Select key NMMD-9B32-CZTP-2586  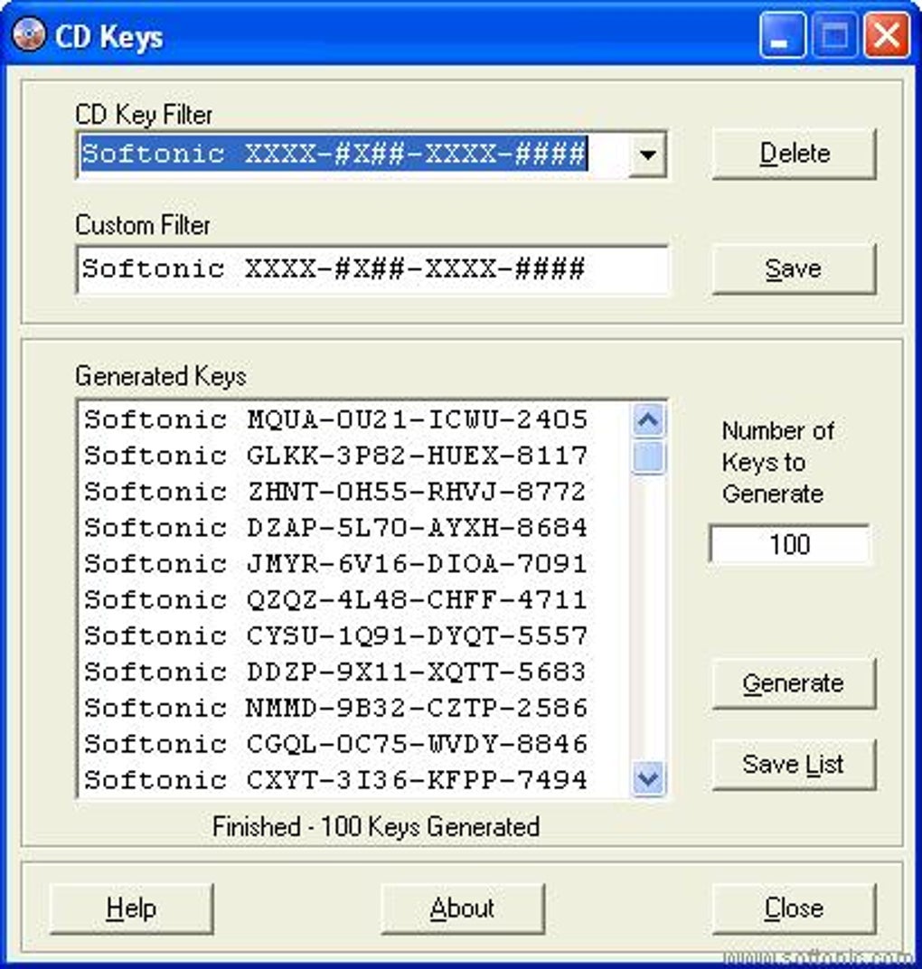335,708
